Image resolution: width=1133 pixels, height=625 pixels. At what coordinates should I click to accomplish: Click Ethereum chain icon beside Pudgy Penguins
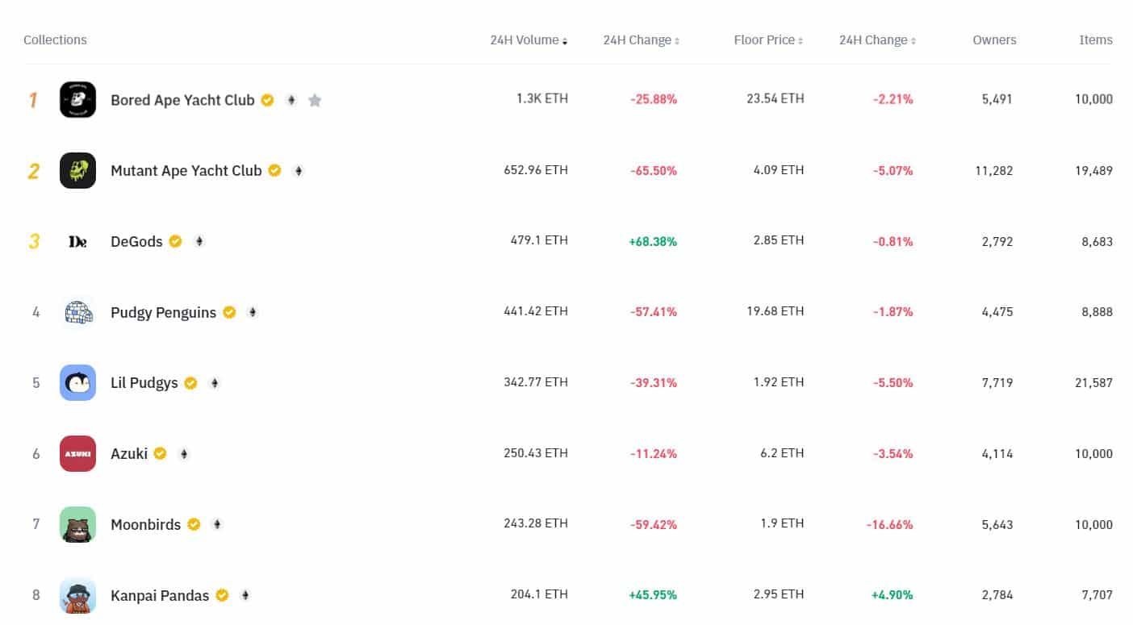coord(253,312)
